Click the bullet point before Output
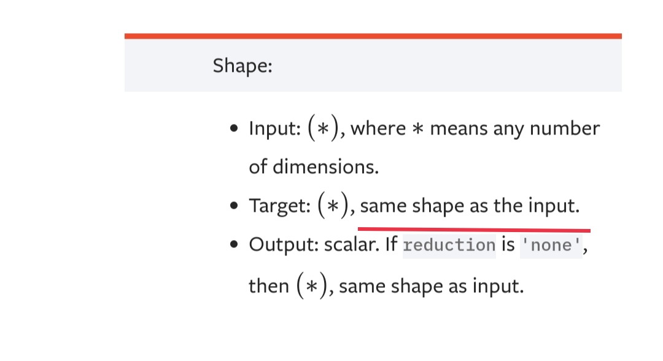The width and height of the screenshot is (663, 361). tap(233, 245)
